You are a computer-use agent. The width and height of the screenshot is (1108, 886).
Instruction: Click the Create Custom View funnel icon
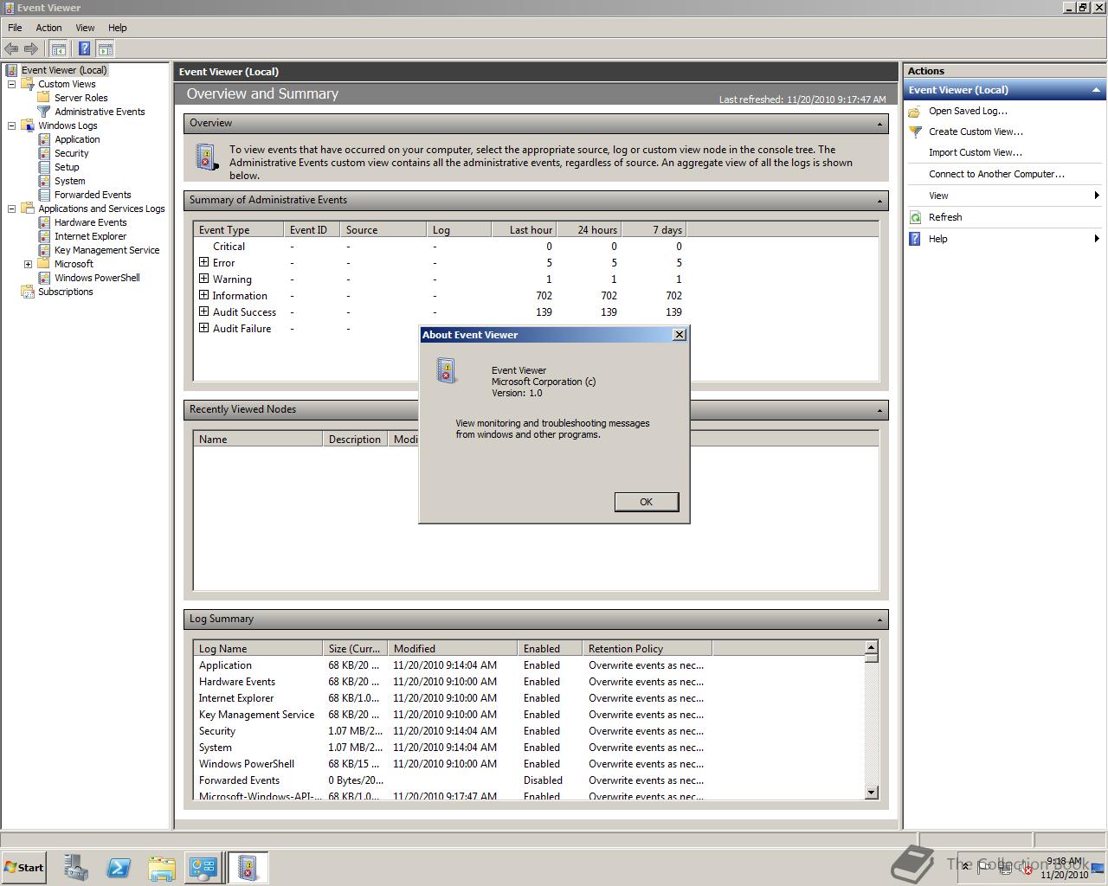[915, 132]
